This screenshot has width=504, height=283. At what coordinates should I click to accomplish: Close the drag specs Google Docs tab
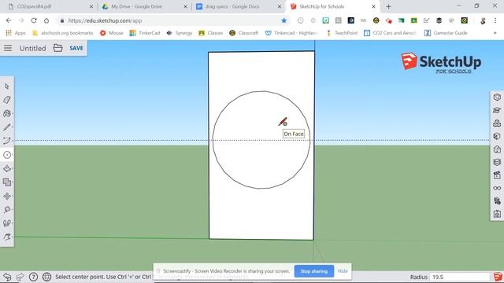(x=280, y=6)
